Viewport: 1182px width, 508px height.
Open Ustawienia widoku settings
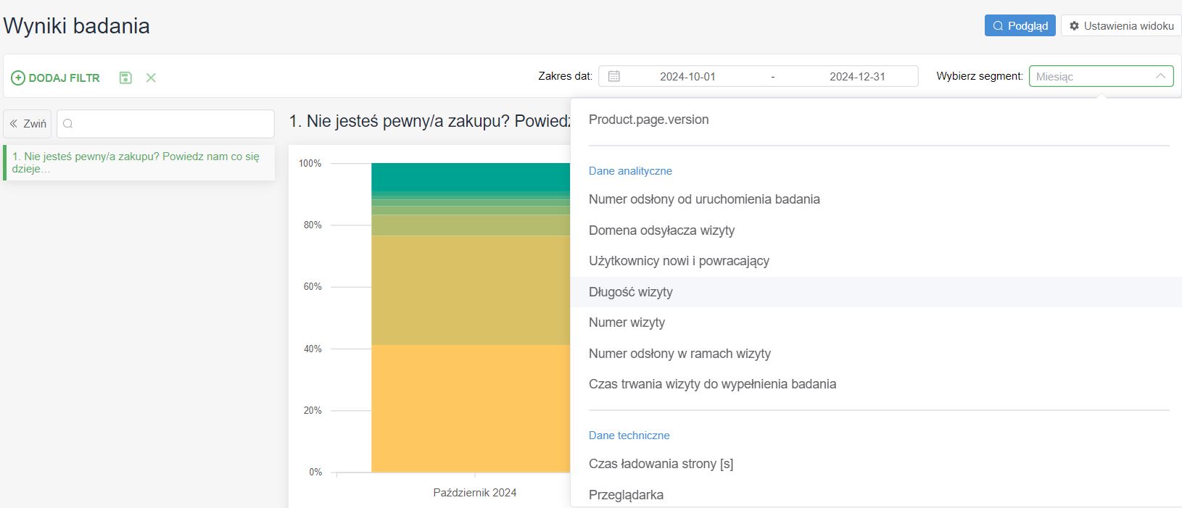pyautogui.click(x=1121, y=25)
